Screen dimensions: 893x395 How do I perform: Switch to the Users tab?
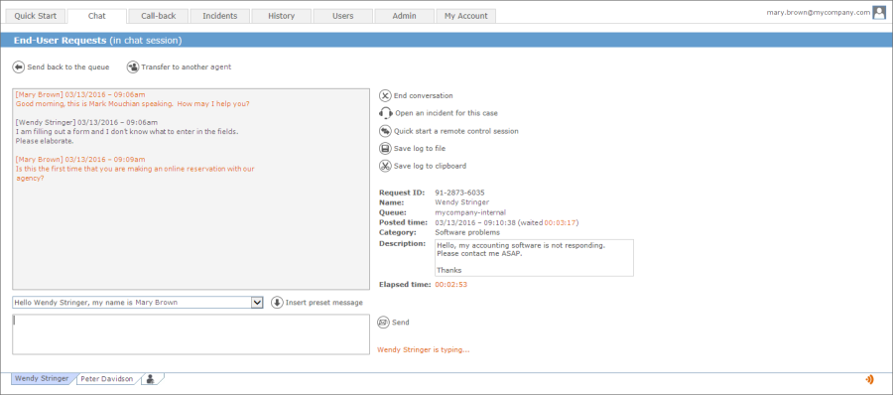click(x=343, y=16)
